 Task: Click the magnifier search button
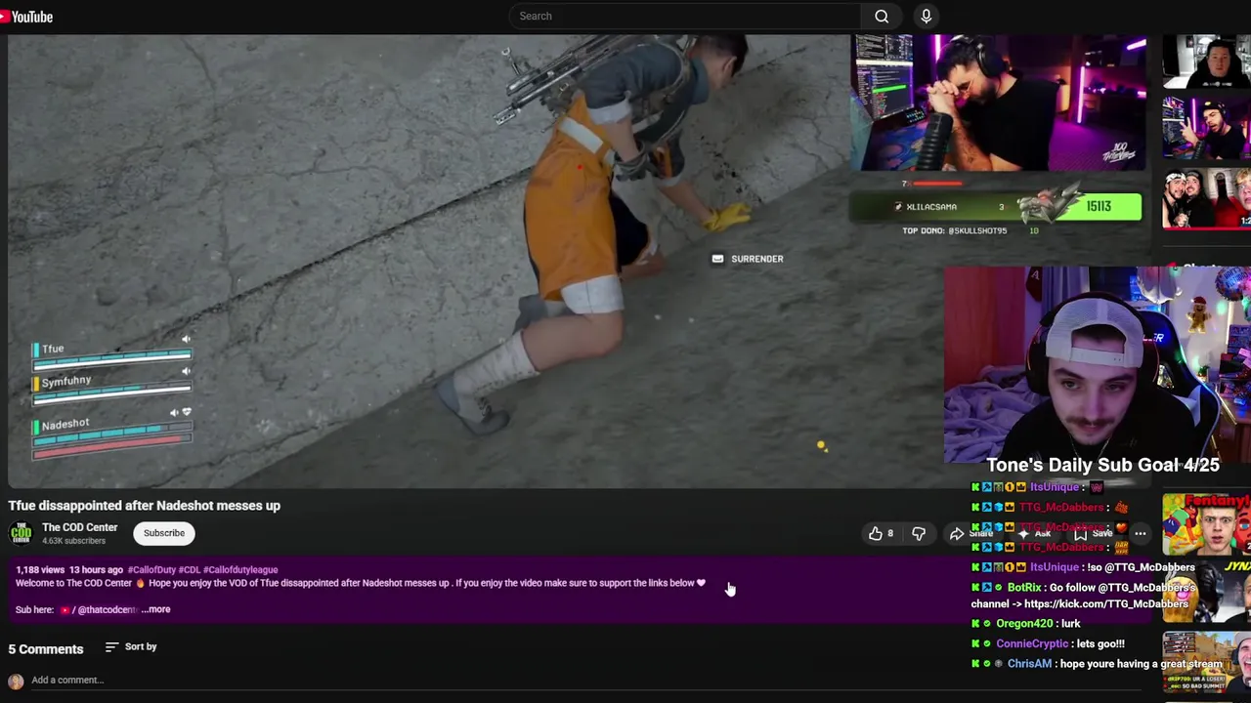(x=882, y=16)
